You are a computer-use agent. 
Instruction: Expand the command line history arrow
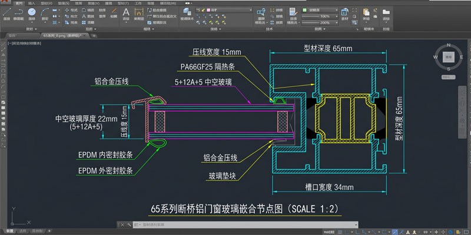pos(356,224)
